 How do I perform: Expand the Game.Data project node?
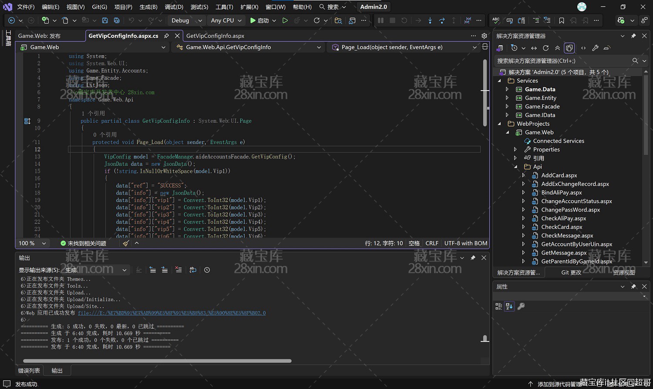pos(507,89)
